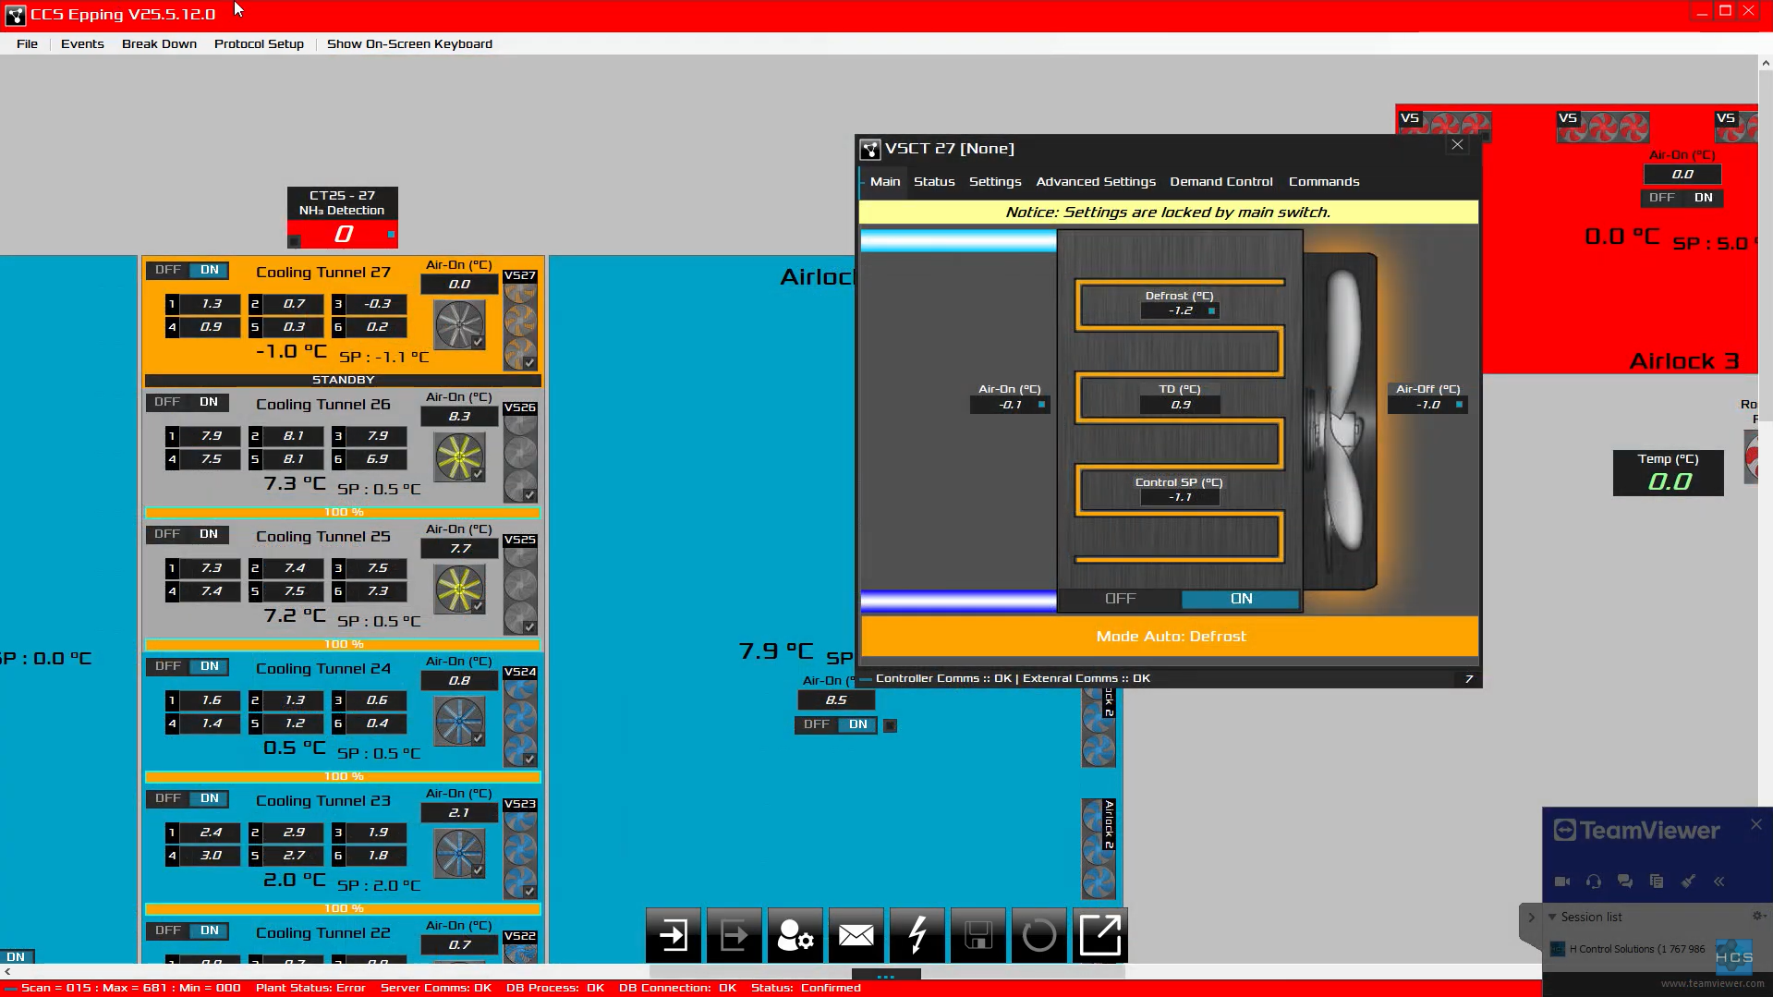Open the File menu
The height and width of the screenshot is (997, 1773).
(x=27, y=43)
